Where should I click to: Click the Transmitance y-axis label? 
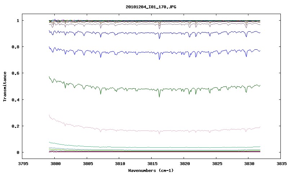tap(5, 86)
